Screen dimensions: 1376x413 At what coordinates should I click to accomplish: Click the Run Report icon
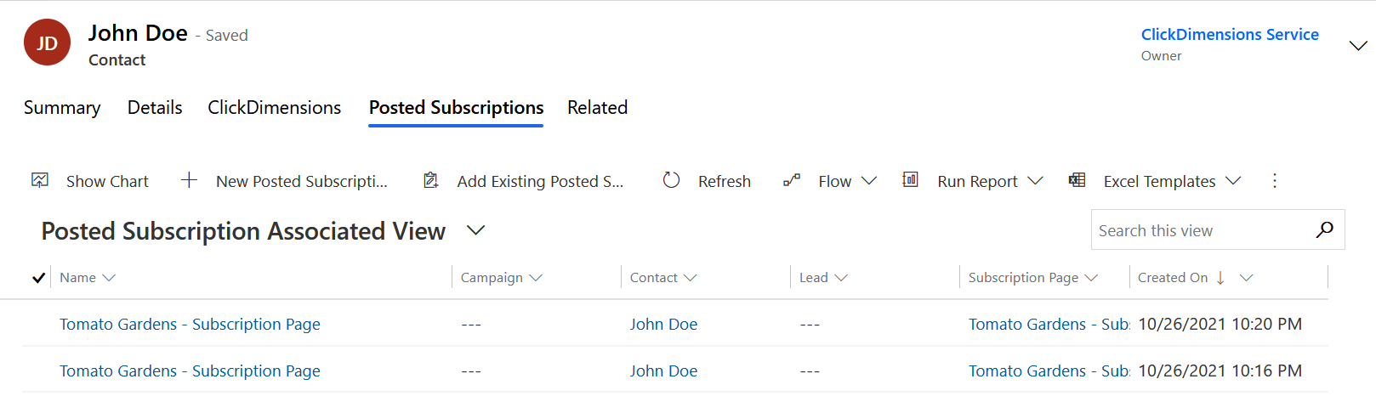pos(910,179)
